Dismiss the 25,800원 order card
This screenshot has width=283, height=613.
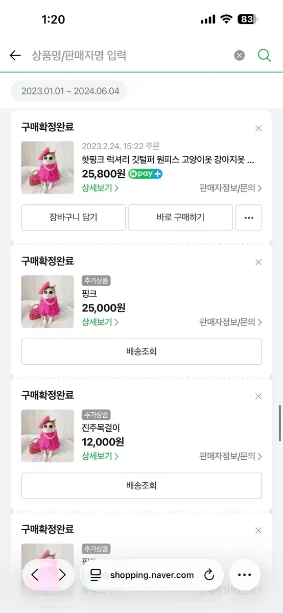pos(258,128)
